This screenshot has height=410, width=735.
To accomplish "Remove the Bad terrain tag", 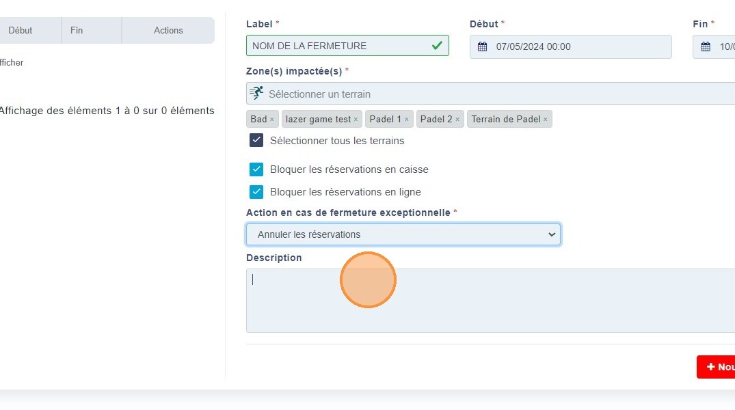I will pos(271,120).
